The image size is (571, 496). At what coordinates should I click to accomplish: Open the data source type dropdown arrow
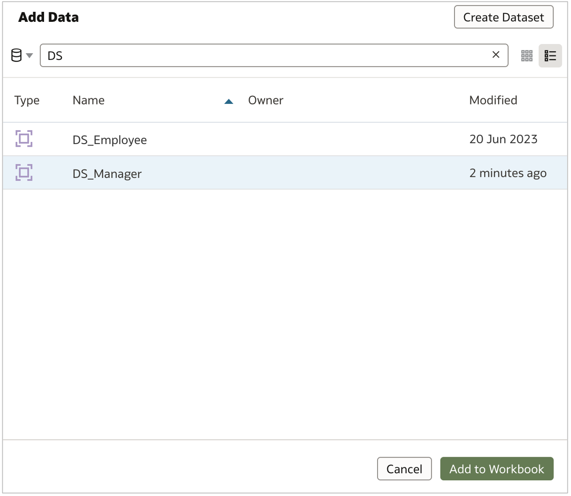tap(29, 56)
